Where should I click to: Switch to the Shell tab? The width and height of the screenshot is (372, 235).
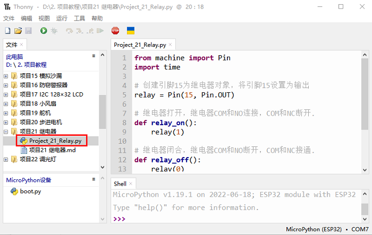click(x=120, y=184)
